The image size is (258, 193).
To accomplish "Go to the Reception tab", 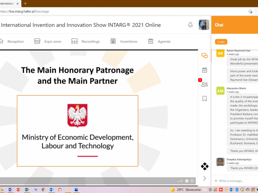I will coord(12,41).
